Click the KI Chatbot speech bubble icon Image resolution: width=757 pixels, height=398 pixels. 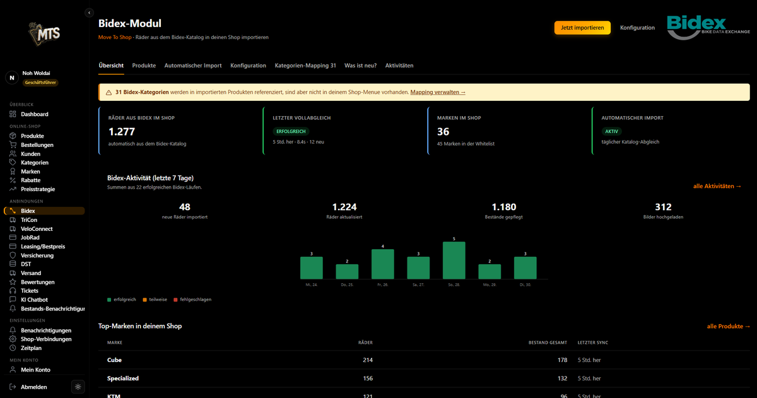(13, 300)
